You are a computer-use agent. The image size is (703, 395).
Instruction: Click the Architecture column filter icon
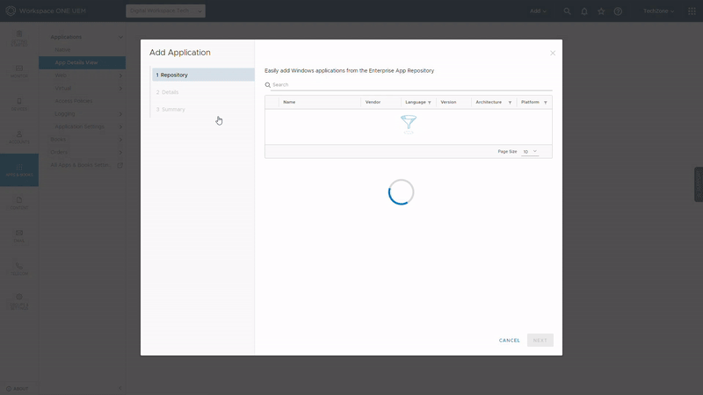(x=510, y=103)
